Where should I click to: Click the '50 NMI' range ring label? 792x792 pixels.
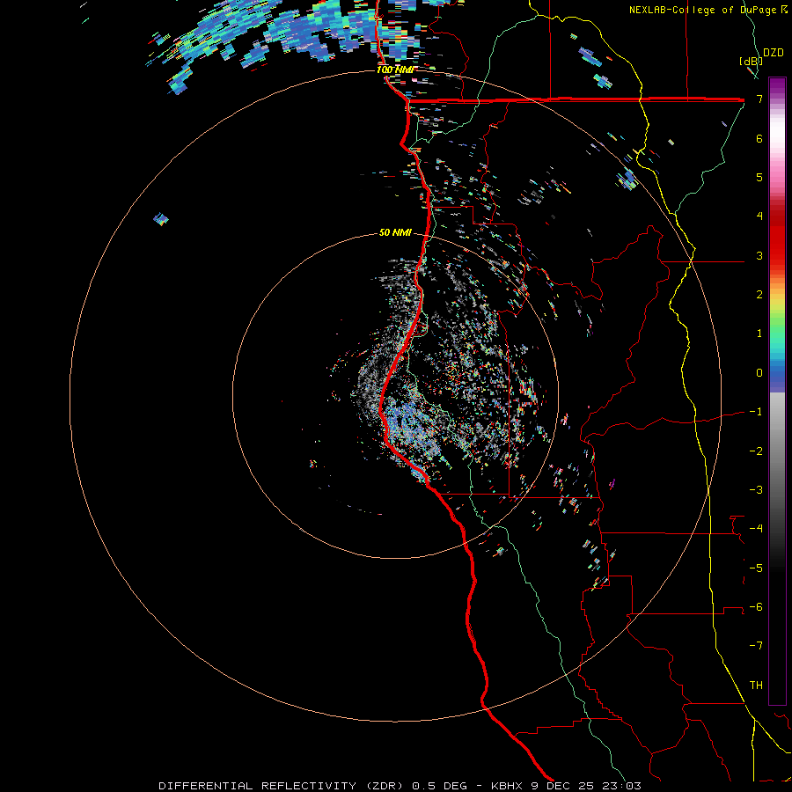(x=395, y=232)
